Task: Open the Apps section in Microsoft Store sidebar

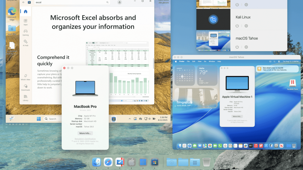Action: tap(26, 22)
